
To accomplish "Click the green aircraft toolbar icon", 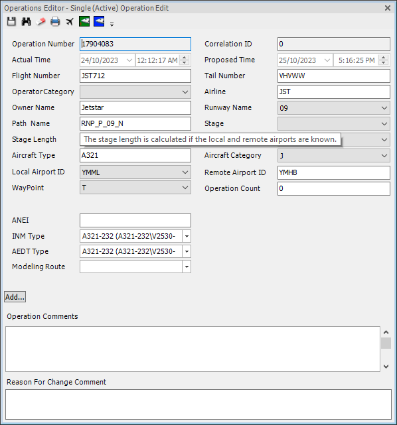I will (84, 21).
